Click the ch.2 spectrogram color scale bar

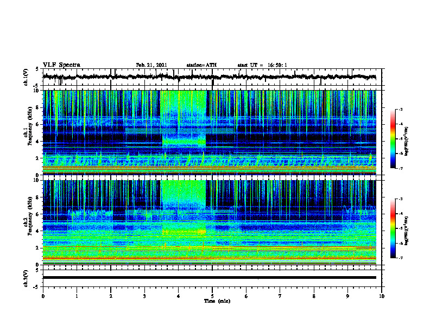click(393, 228)
